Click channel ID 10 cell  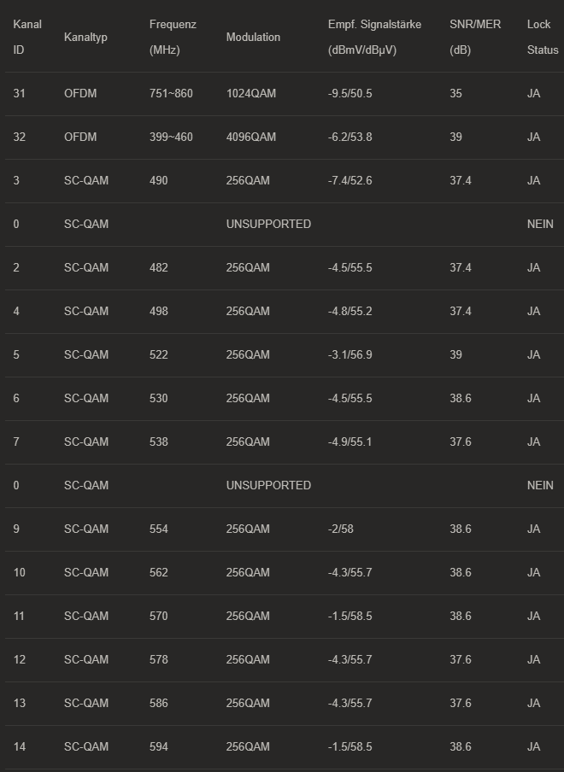point(19,573)
